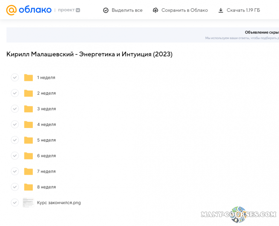This screenshot has height=226, width=279.
Task: Open the folder icon for 5 неделя
Action: pyautogui.click(x=28, y=140)
